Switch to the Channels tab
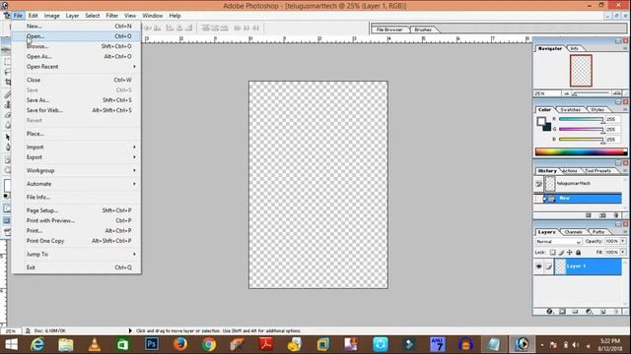 tap(573, 232)
